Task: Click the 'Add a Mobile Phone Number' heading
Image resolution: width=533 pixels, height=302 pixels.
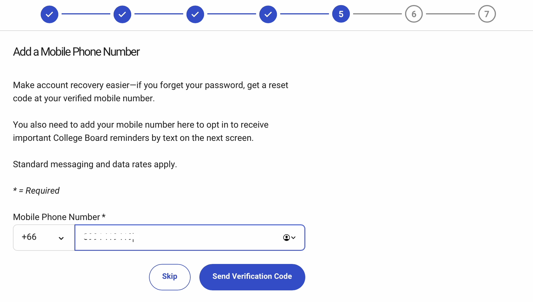Action: click(76, 52)
